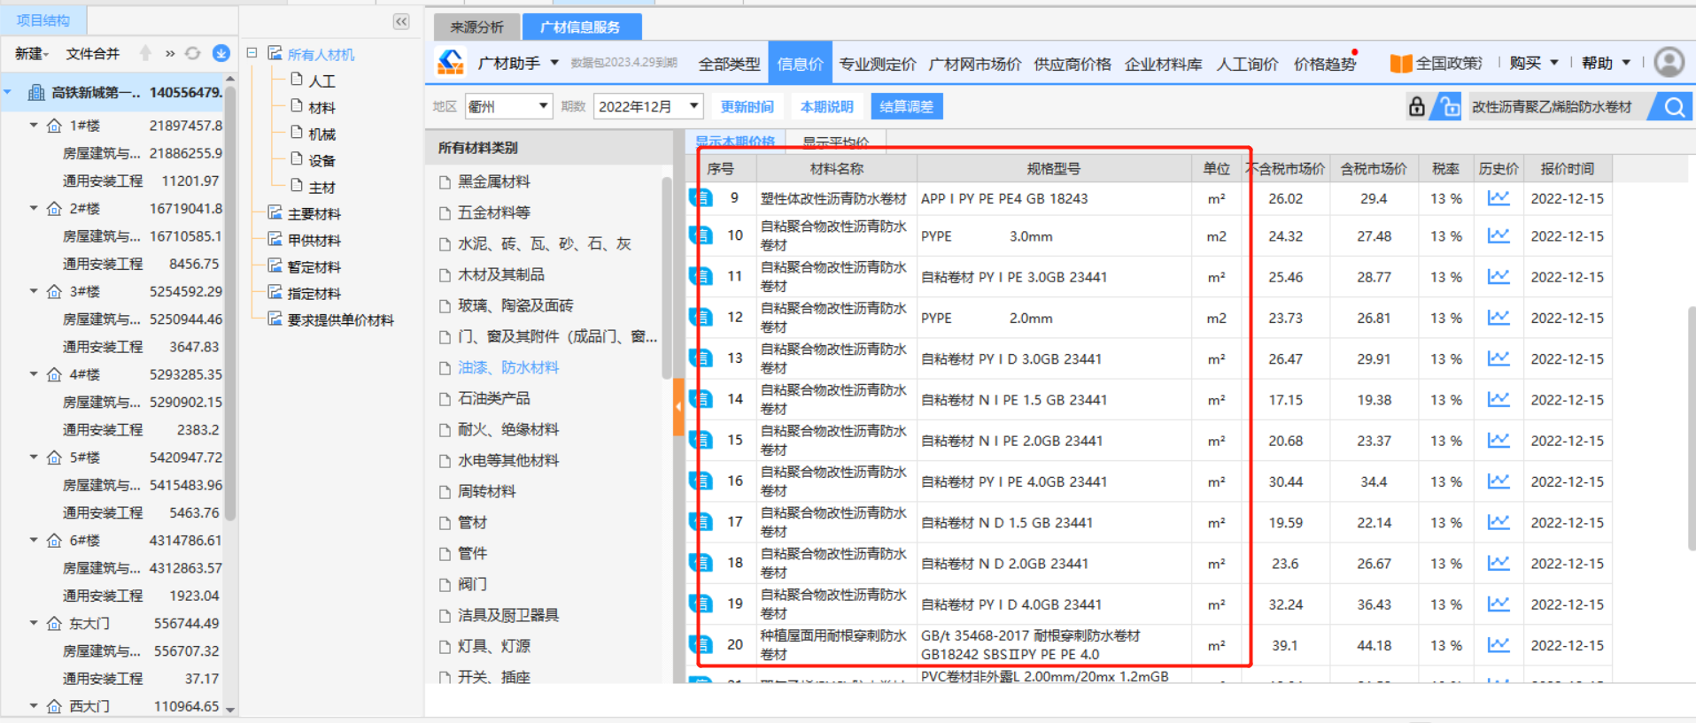Collapse the 1#楼 tree node
Image resolution: width=1696 pixels, height=723 pixels.
pyautogui.click(x=34, y=126)
